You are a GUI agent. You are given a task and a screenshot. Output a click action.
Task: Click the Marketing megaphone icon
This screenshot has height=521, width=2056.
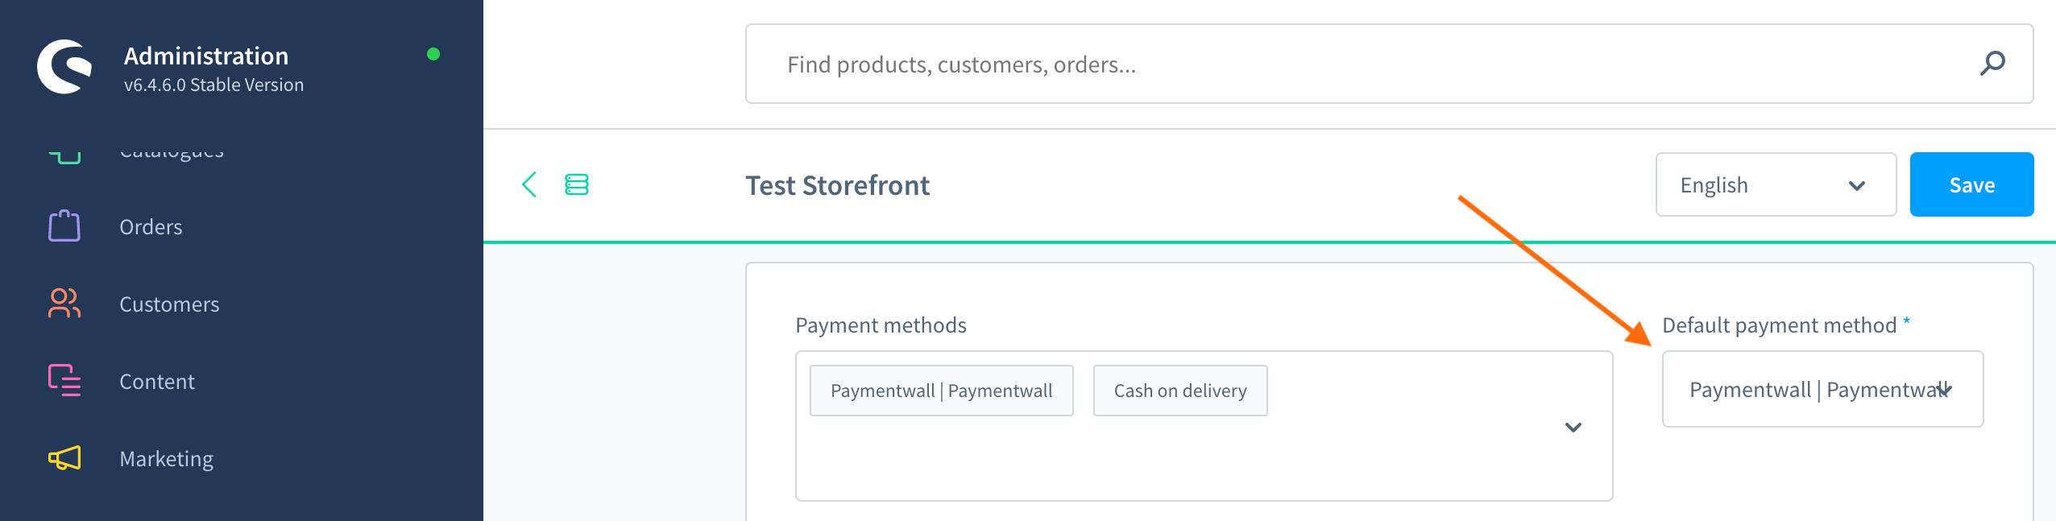coord(64,458)
